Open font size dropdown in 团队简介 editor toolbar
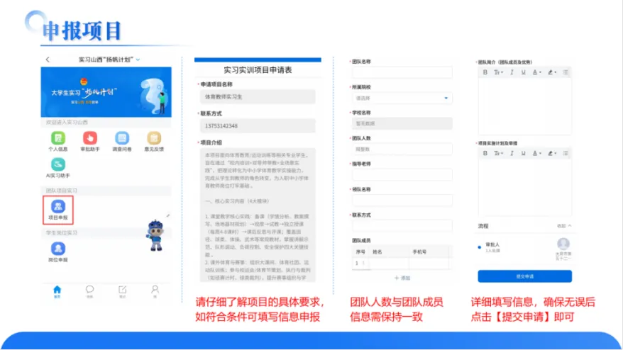This screenshot has width=623, height=350. [x=498, y=72]
